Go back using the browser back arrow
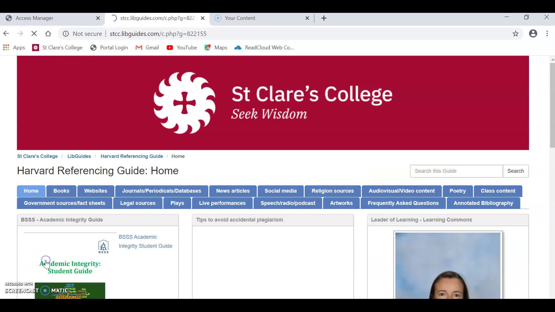Screen dimensions: 555x312 [x=6, y=34]
